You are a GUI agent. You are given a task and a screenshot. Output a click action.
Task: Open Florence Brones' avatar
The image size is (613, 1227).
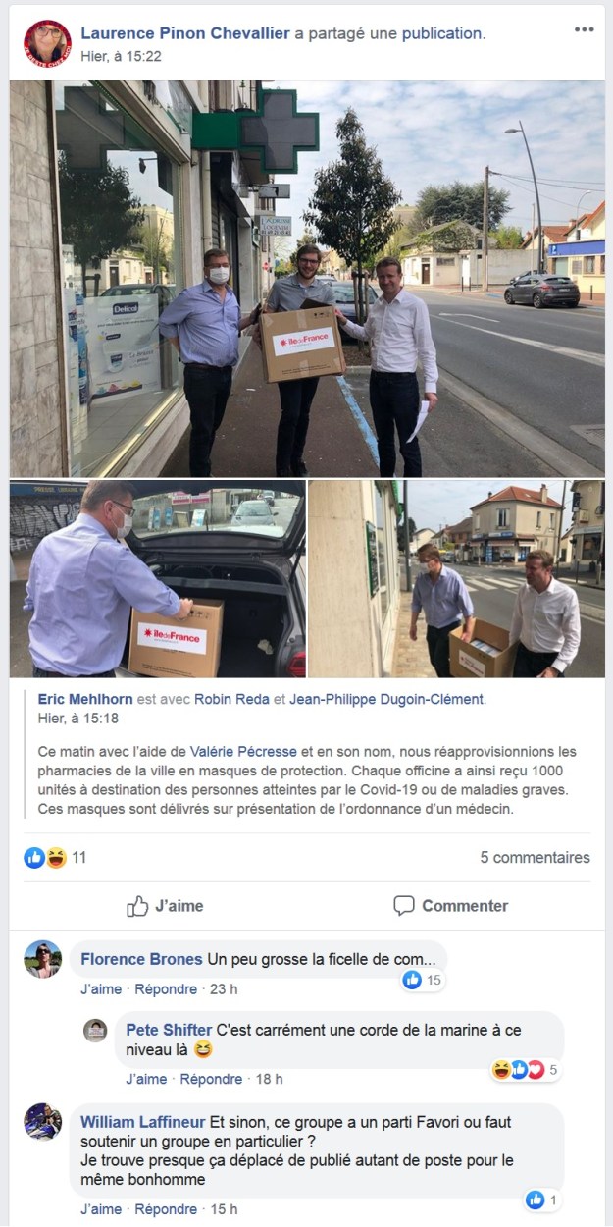tap(42, 959)
